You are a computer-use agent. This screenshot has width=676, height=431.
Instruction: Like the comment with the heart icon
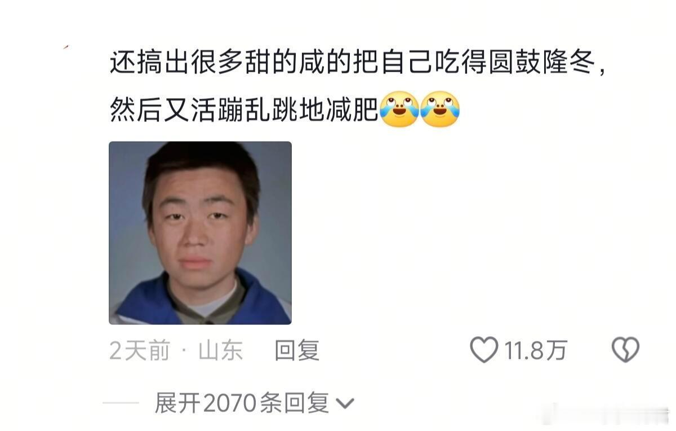tap(484, 350)
